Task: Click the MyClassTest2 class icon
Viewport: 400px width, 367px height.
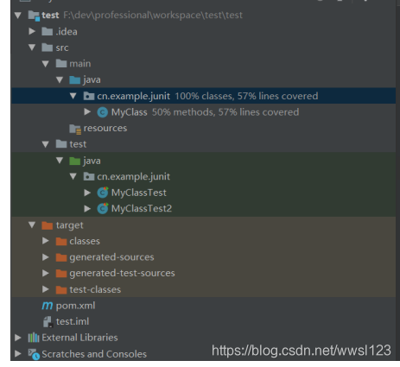Action: (103, 208)
